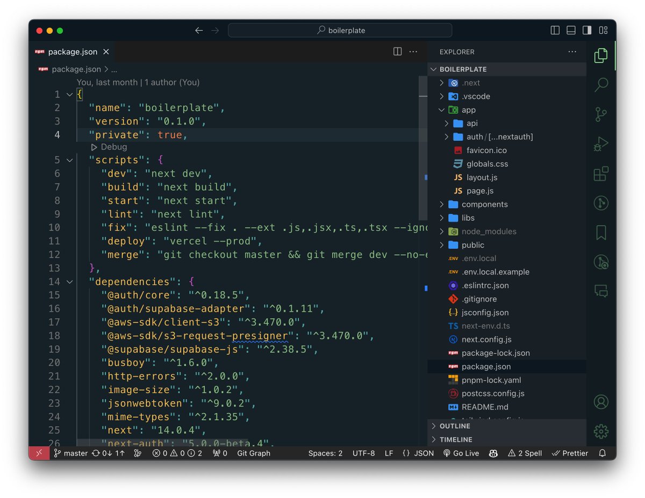Select the package.json editor tab

click(72, 52)
